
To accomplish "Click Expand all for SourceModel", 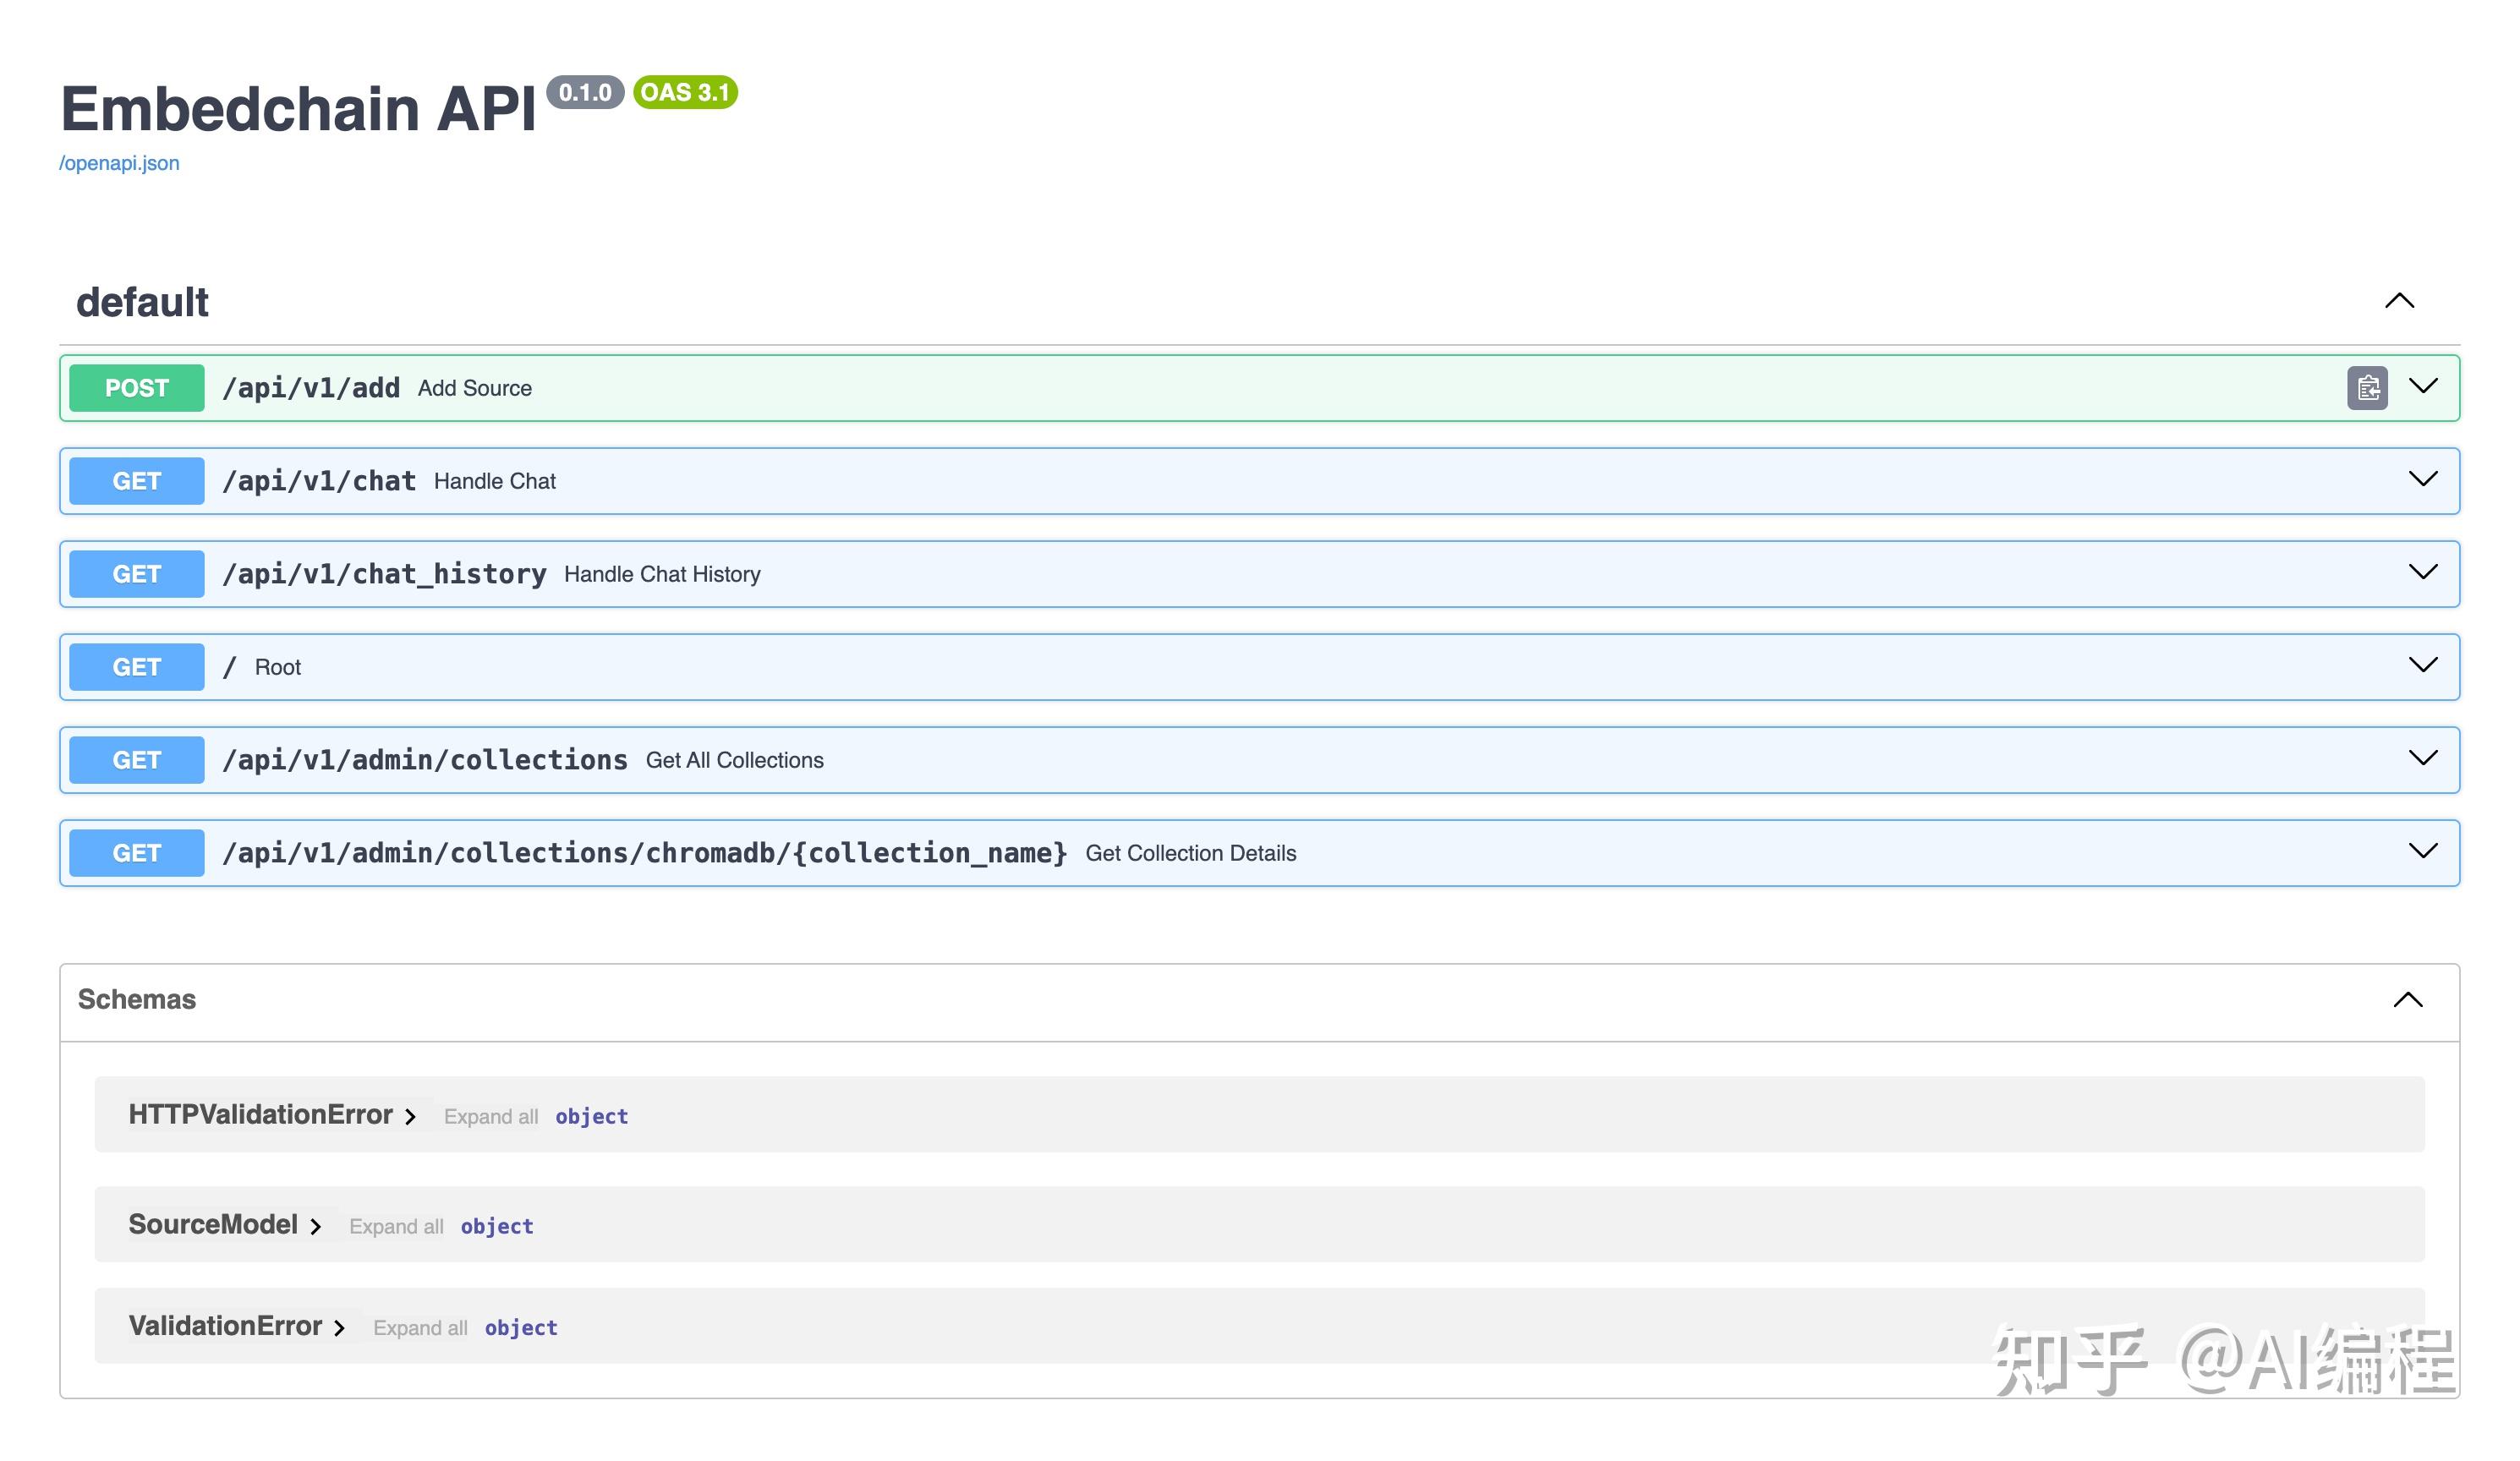I will [396, 1227].
